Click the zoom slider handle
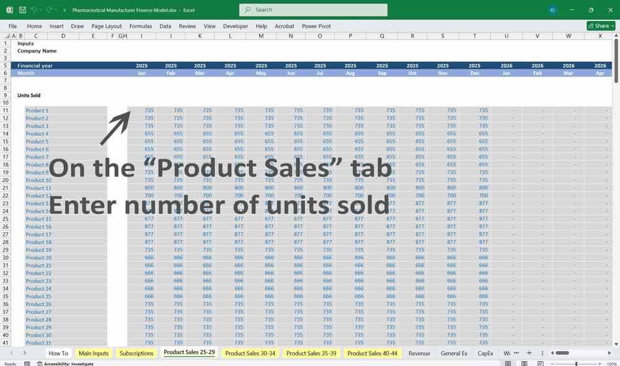Image resolution: width=620 pixels, height=366 pixels. (577, 364)
